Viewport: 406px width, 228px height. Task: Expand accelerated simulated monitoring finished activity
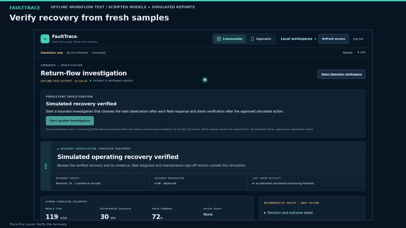[283, 183]
